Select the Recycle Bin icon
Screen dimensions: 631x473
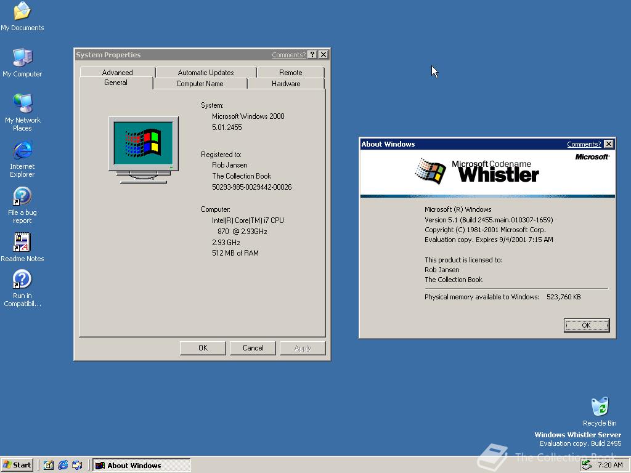tap(600, 411)
